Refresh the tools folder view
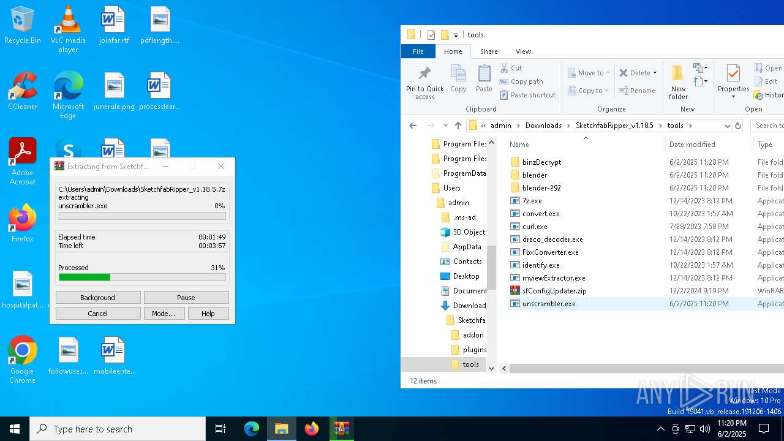The image size is (784, 441). click(x=738, y=126)
